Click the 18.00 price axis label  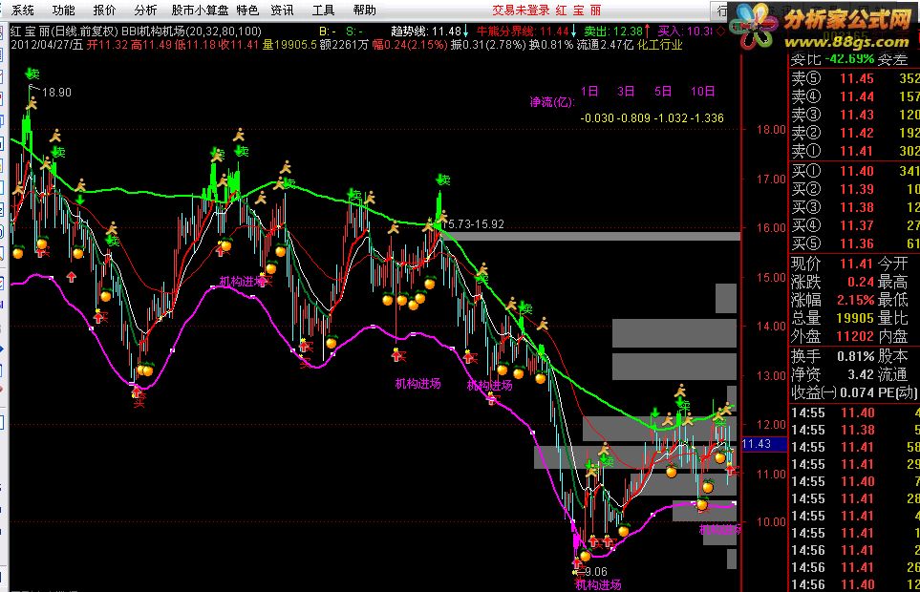(772, 130)
